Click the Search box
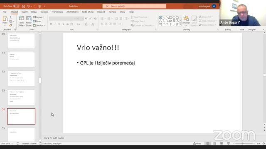266x149 pixels. (134, 6)
